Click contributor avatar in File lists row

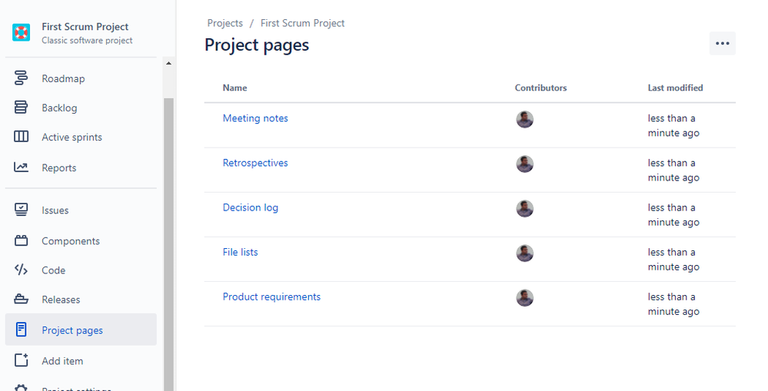coord(524,253)
